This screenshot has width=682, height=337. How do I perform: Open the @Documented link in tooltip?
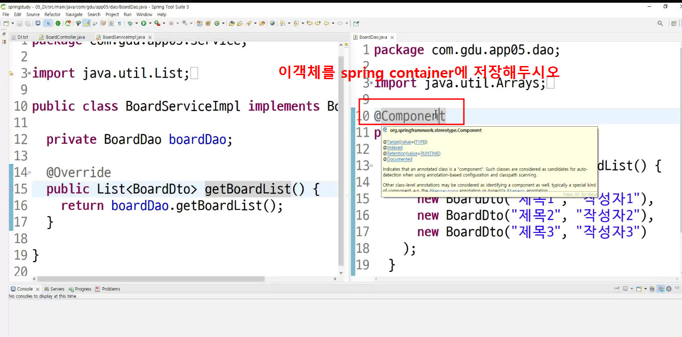coord(400,159)
